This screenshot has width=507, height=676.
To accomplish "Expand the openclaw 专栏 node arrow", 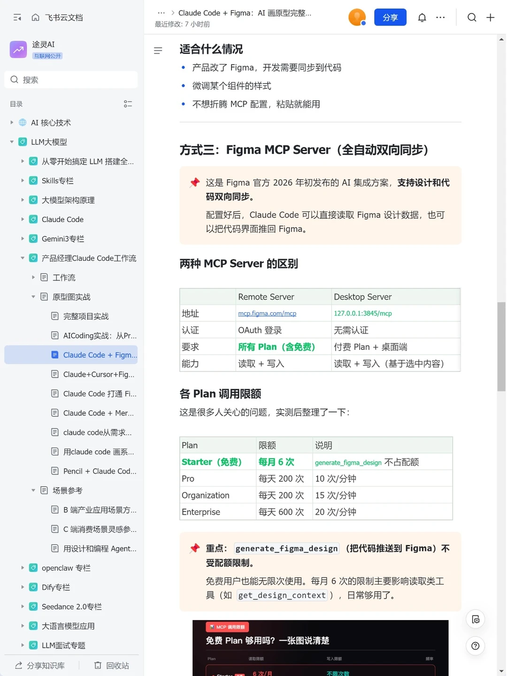I will point(23,568).
